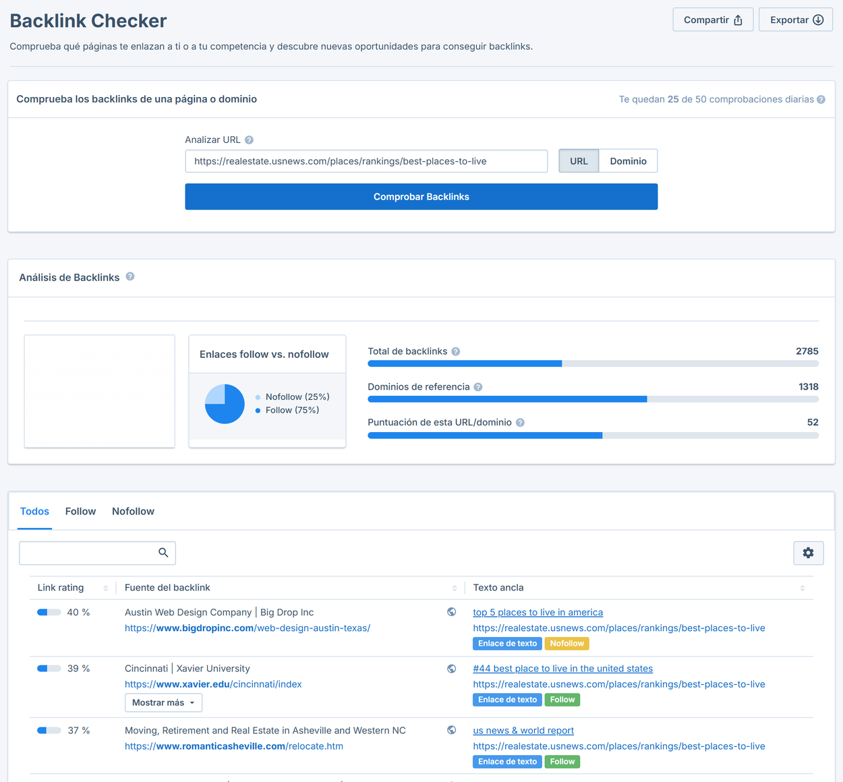843x782 pixels.
Task: Click Cincinnati | Xavier University title text
Action: 187,669
